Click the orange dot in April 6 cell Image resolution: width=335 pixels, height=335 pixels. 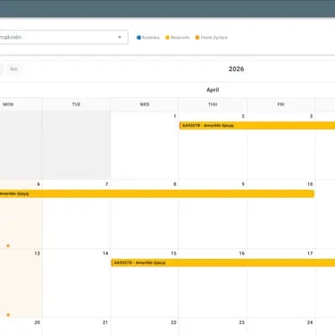pos(8,245)
